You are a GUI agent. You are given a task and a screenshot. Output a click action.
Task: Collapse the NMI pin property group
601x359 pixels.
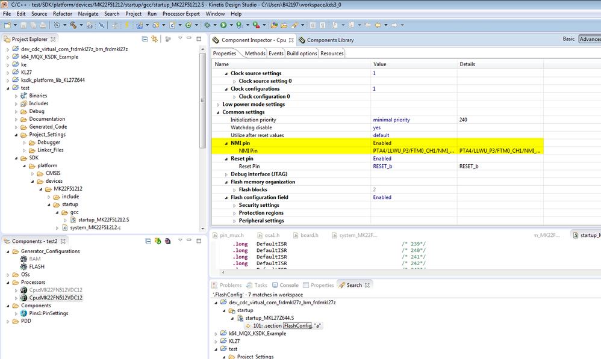pos(226,143)
